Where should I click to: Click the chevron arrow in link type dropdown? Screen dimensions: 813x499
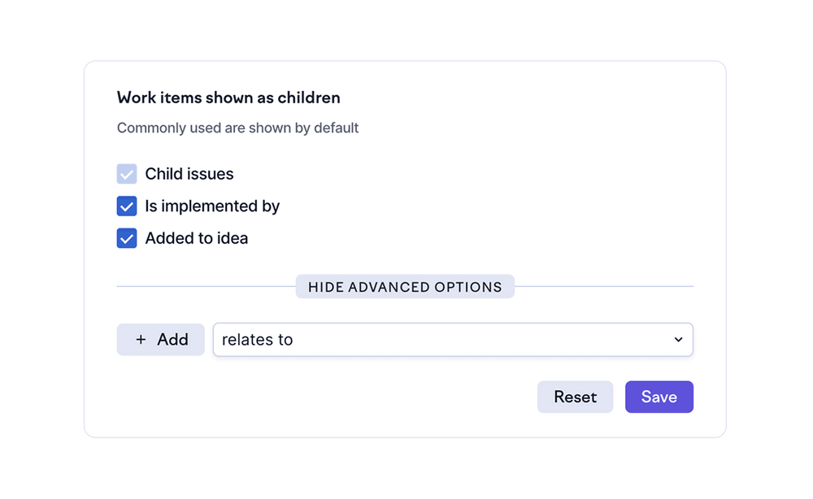coord(678,340)
